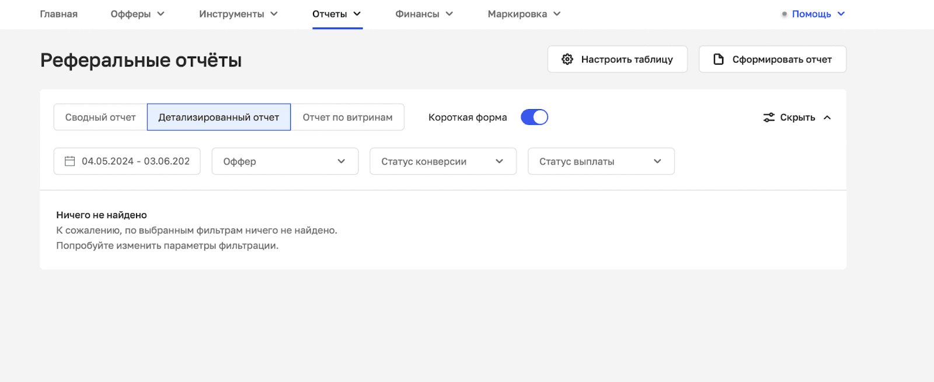Click the Реферальные отчёты heading
Viewport: 934px width, 382px height.
point(141,60)
